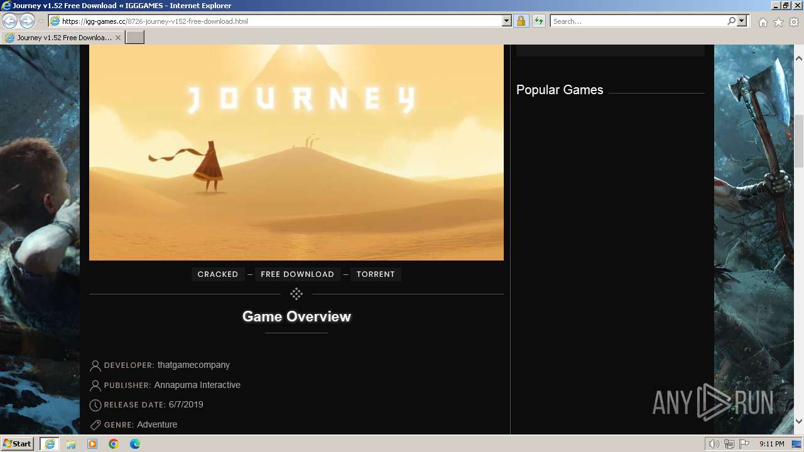The height and width of the screenshot is (452, 804).
Task: Click the address bar URL field
Action: pos(275,21)
